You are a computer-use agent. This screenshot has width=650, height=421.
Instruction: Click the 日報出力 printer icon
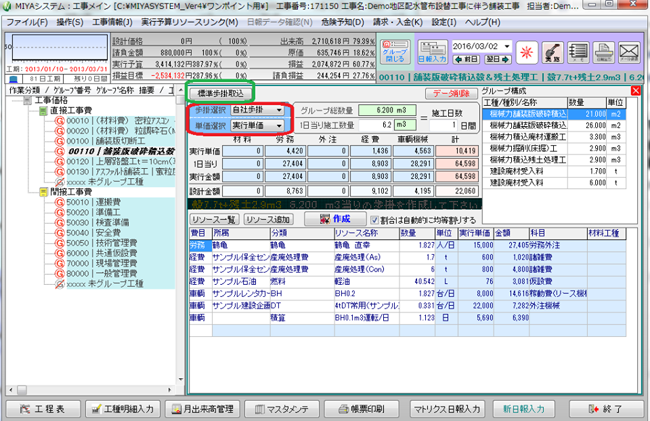[603, 52]
